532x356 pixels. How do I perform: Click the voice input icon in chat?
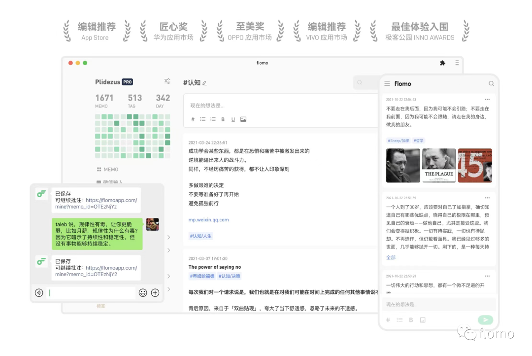[39, 292]
